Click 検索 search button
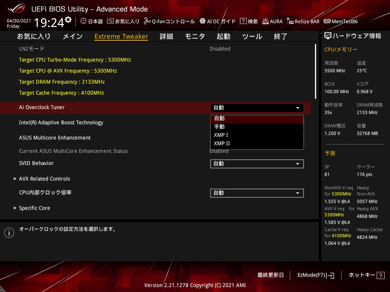 pos(249,21)
